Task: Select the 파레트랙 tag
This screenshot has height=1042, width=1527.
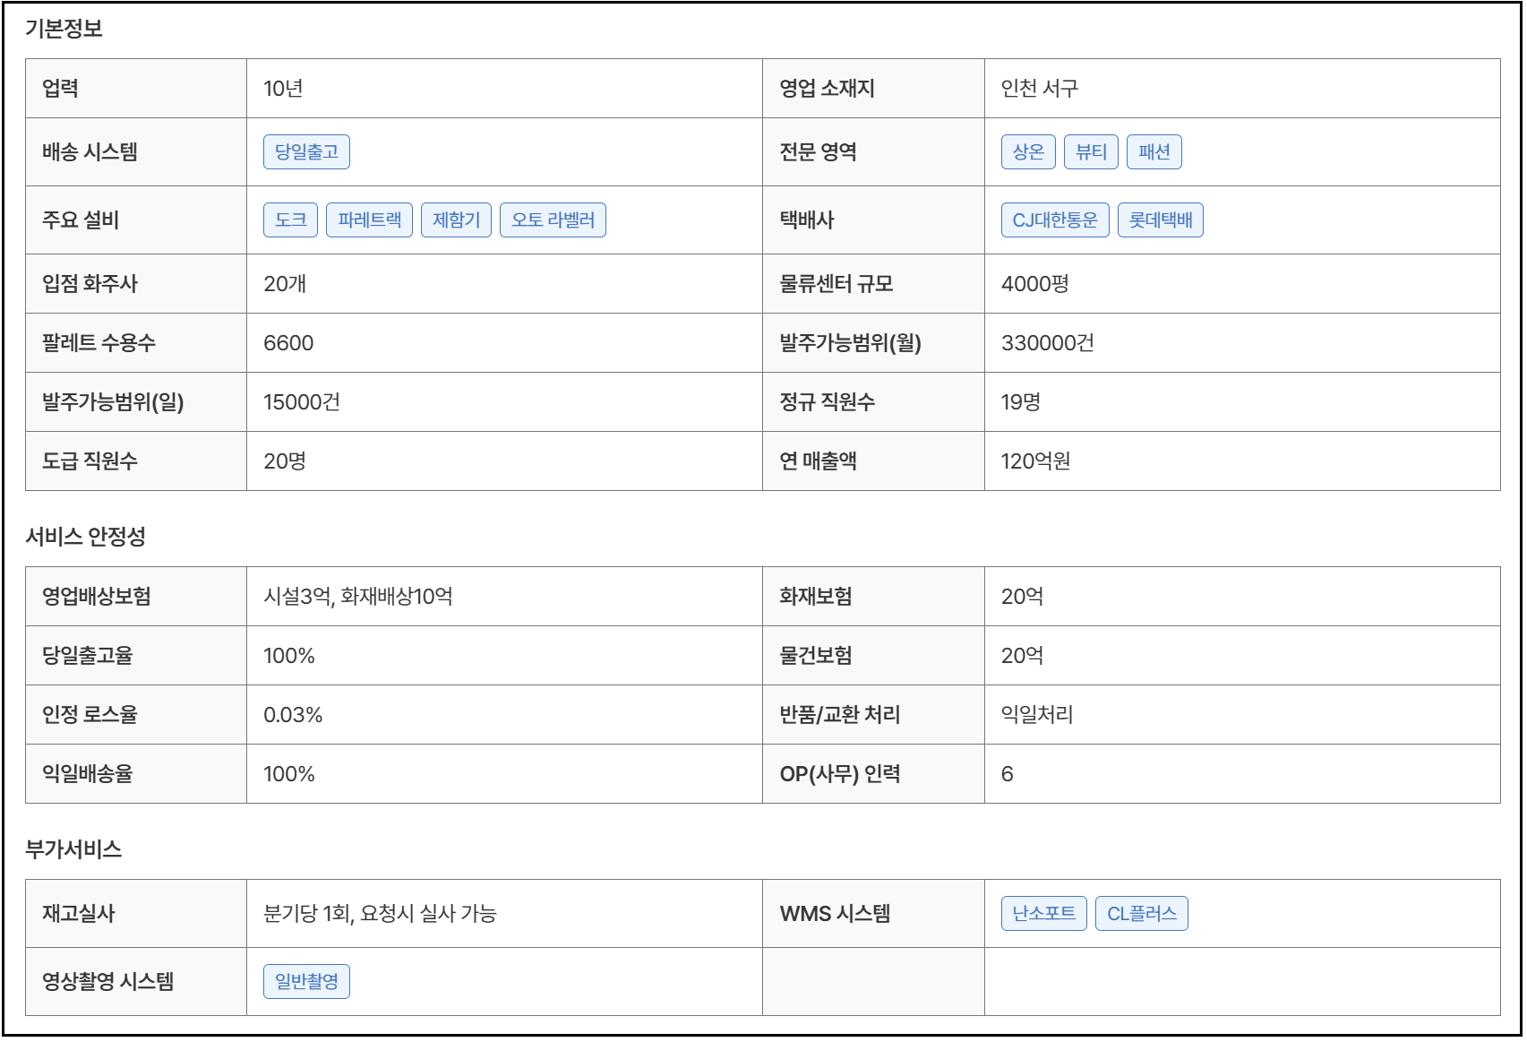Action: tap(369, 220)
